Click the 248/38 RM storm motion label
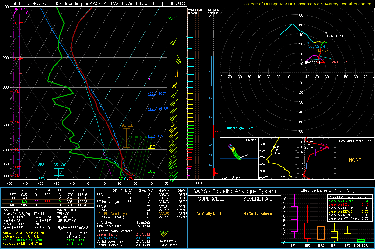The width and height of the screenshot is (375, 249). click(340, 62)
